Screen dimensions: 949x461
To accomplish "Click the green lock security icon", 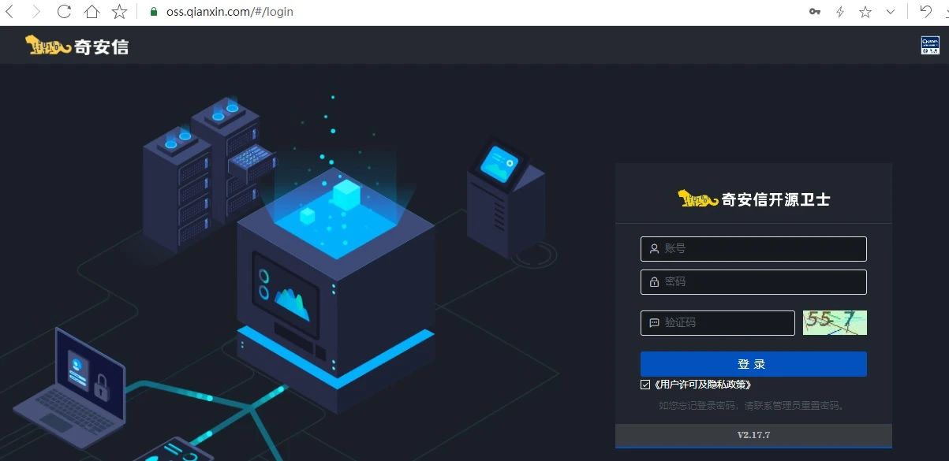I will pos(154,12).
